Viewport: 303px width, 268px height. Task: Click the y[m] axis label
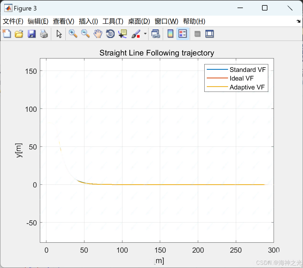click(x=19, y=150)
